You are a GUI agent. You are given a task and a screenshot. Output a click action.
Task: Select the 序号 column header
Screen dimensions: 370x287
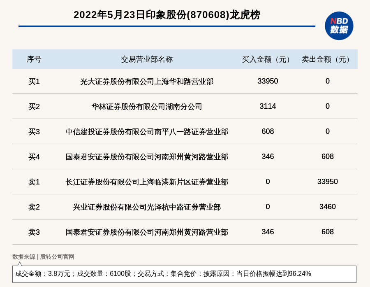point(34,59)
